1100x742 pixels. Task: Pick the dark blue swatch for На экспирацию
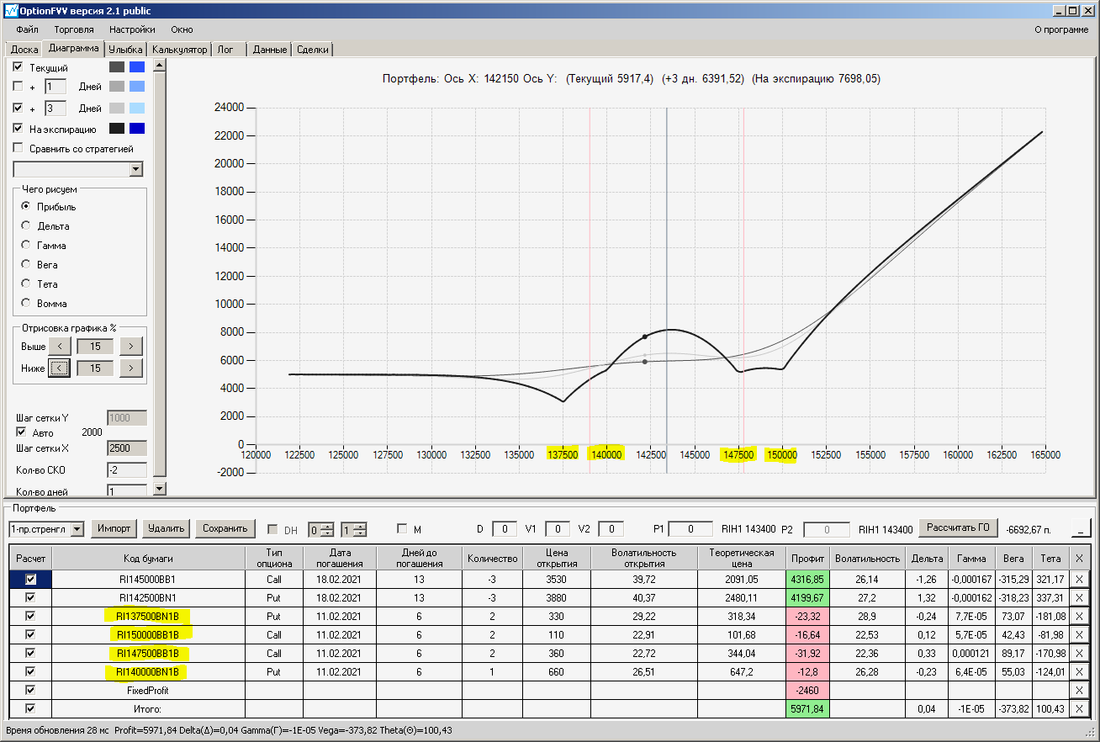point(137,129)
